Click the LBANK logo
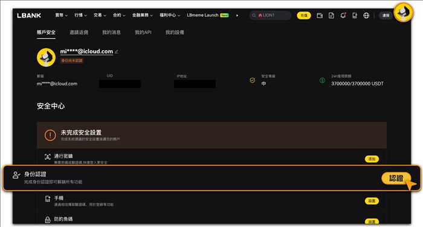The width and height of the screenshot is (423, 227). pyautogui.click(x=29, y=15)
